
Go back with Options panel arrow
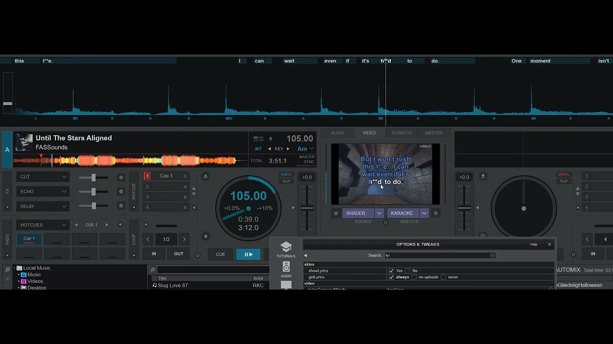(306, 256)
